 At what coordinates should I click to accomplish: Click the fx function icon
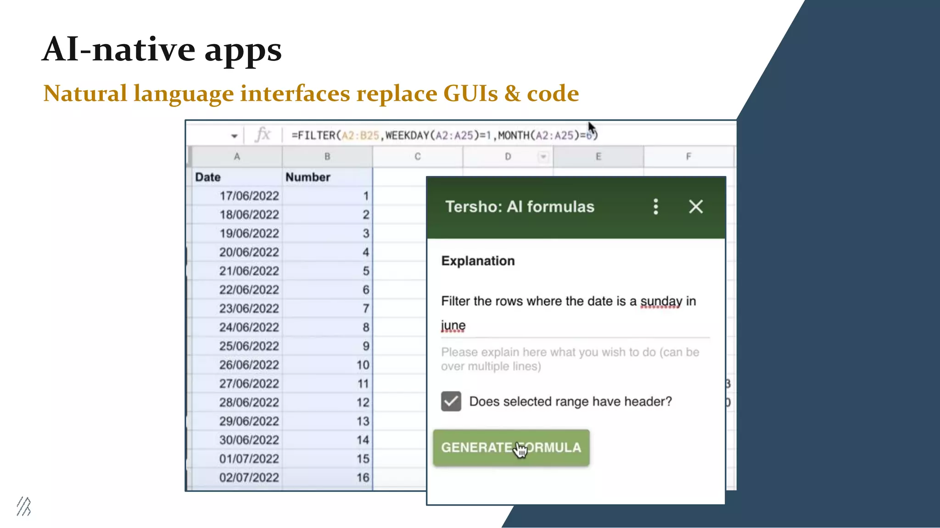(263, 135)
